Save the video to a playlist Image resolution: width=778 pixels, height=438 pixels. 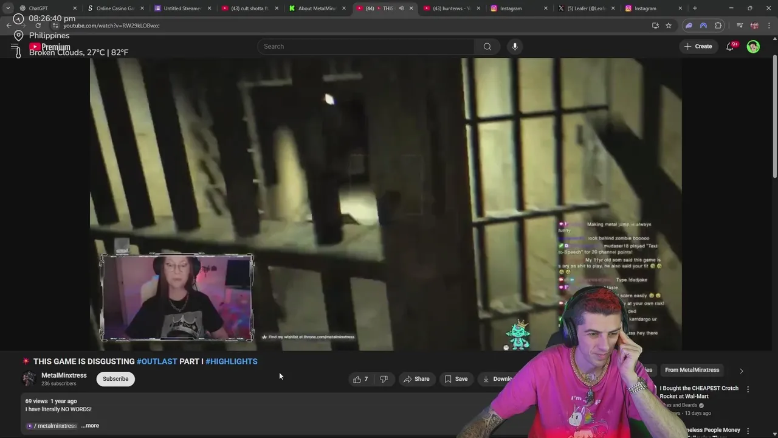456,379
